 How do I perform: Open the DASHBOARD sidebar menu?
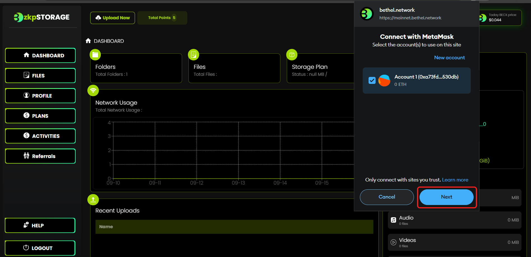click(40, 55)
